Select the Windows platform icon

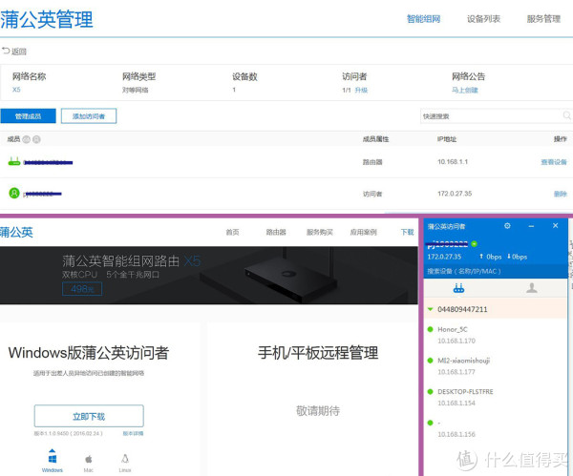53,461
